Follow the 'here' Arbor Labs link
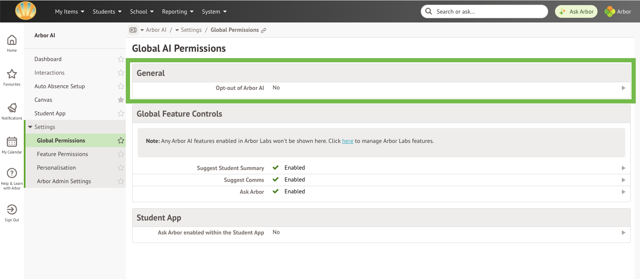This screenshot has height=279, width=640. [347, 141]
